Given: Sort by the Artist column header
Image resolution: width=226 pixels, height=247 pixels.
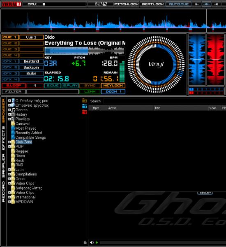Looking at the screenshot, I should [130, 108].
